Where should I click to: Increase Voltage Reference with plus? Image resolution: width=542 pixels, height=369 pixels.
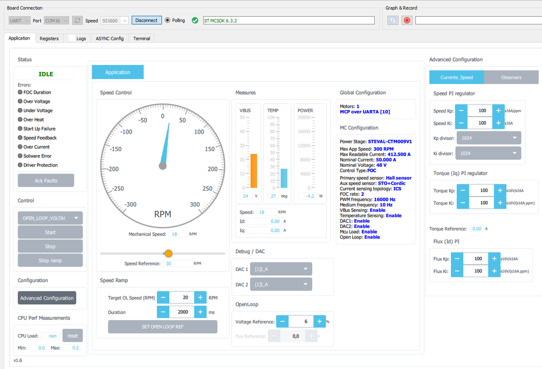coord(320,321)
